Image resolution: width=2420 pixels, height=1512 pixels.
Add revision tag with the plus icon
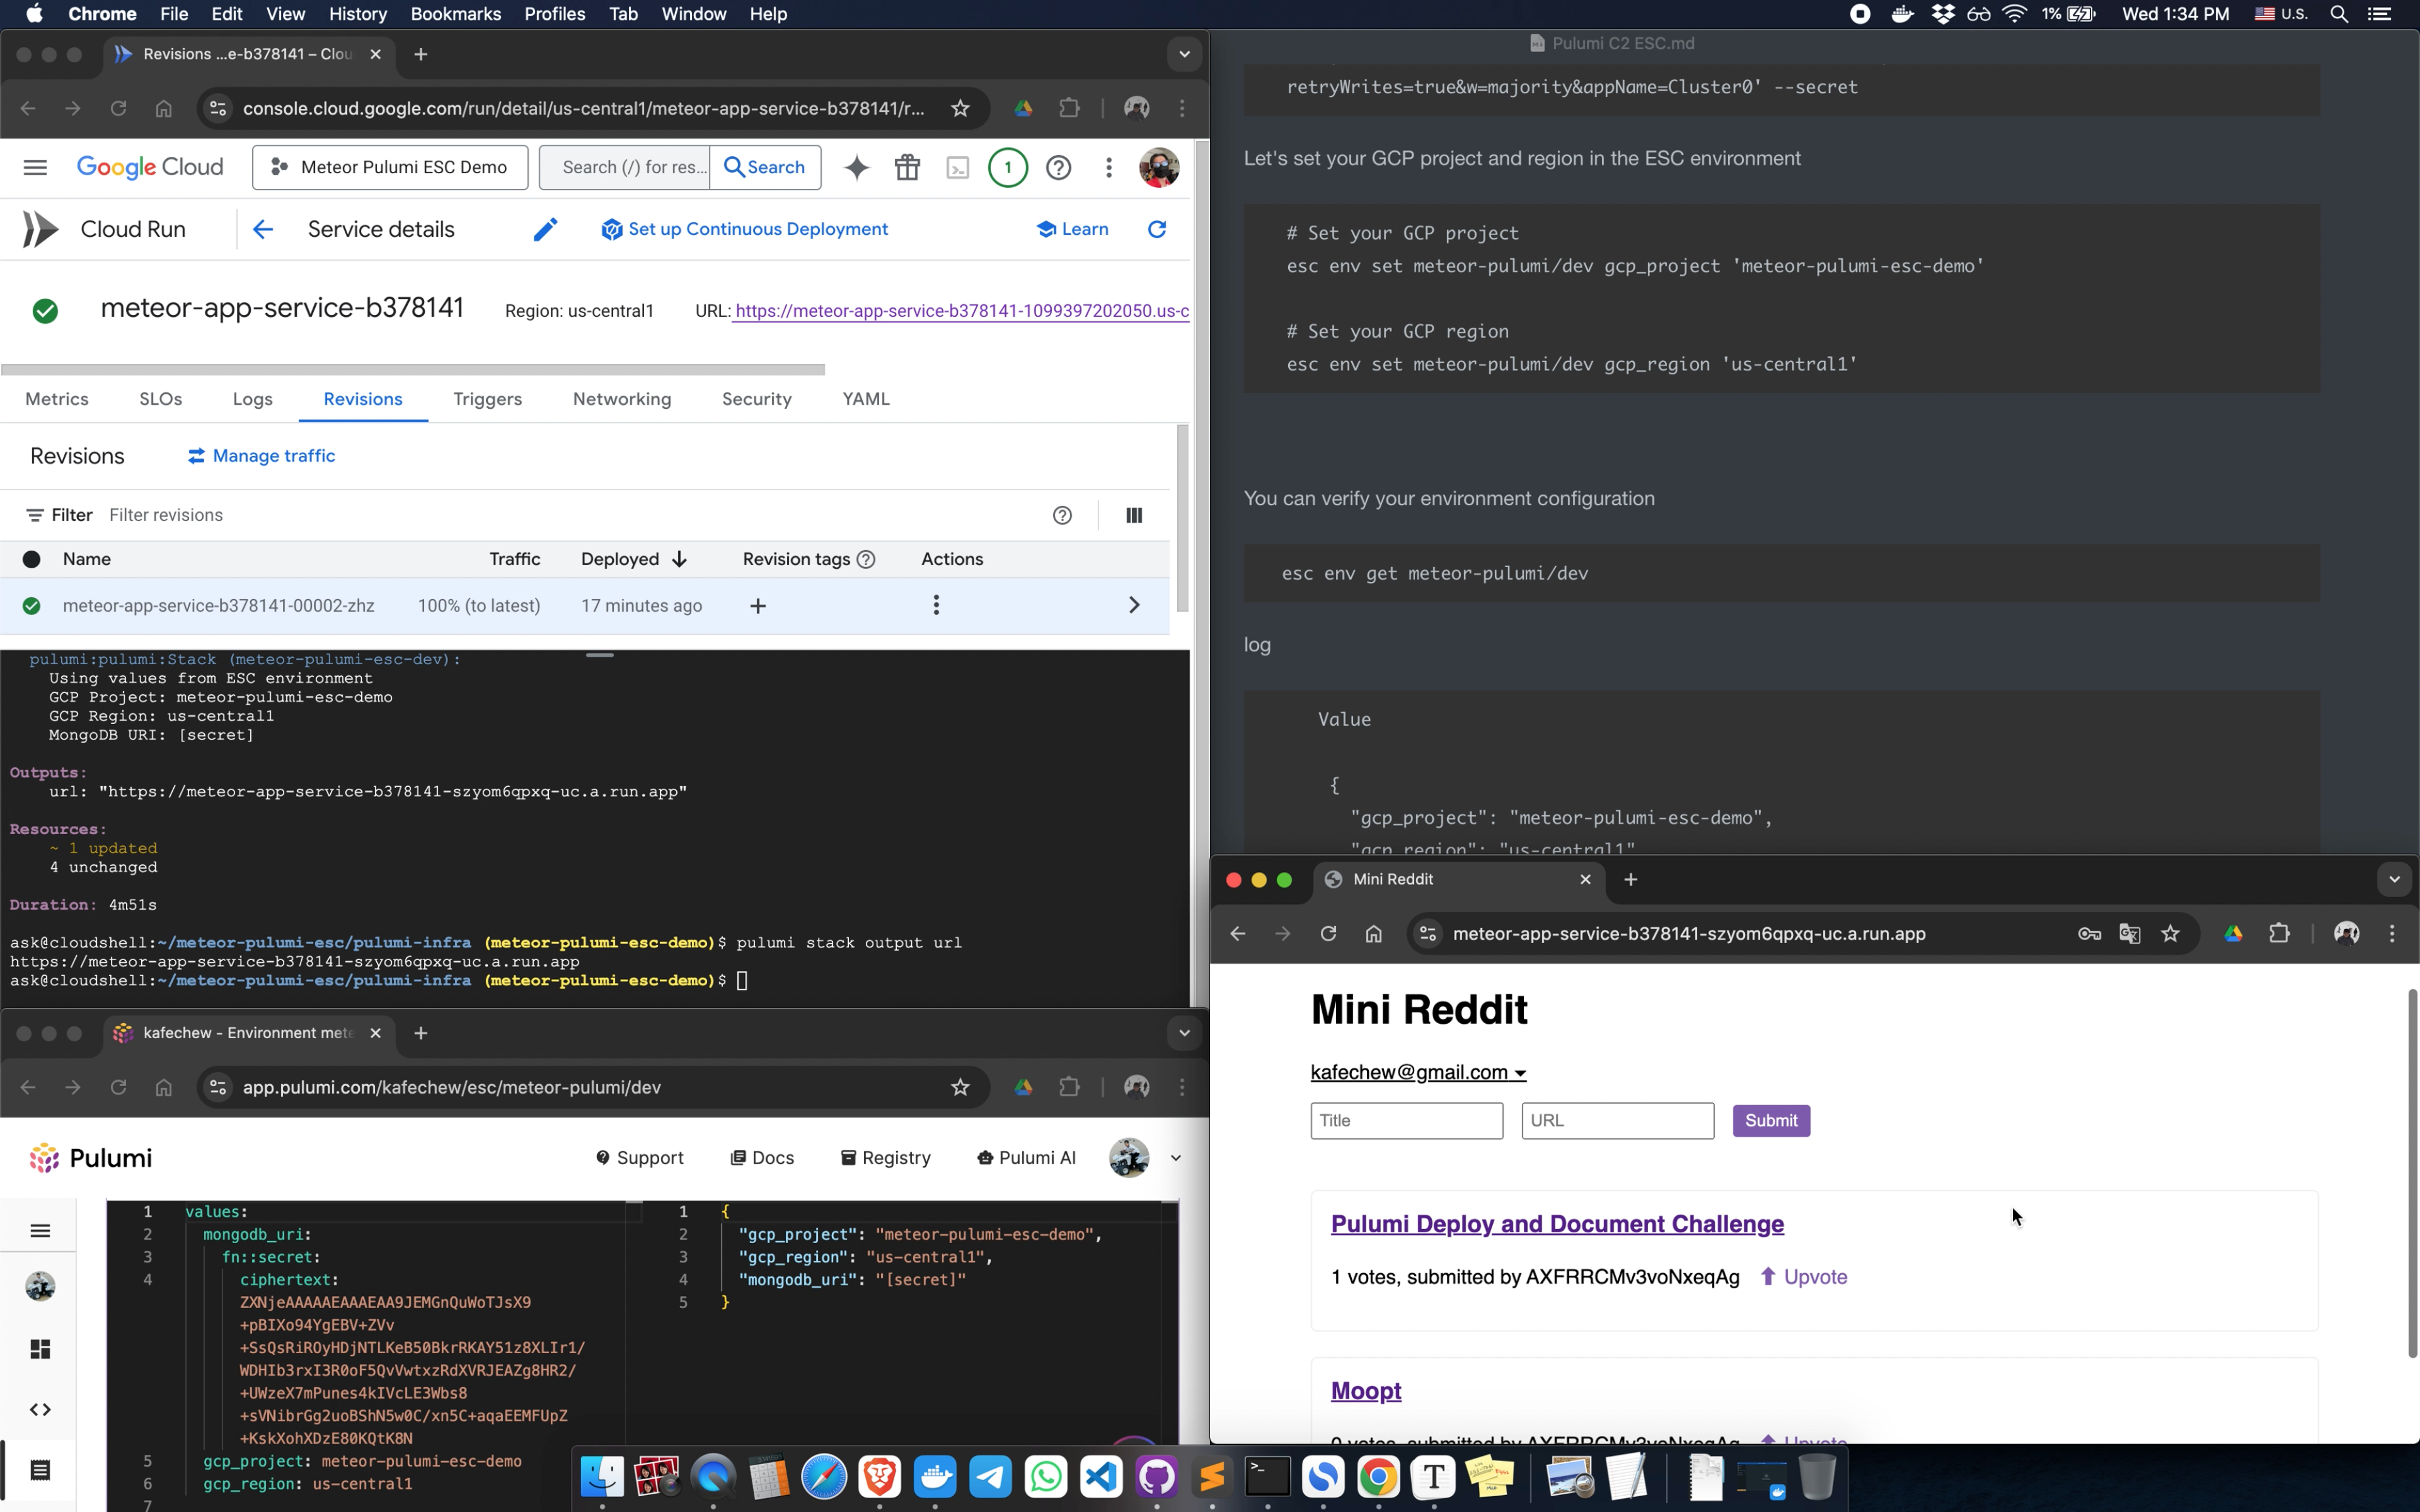click(x=758, y=606)
